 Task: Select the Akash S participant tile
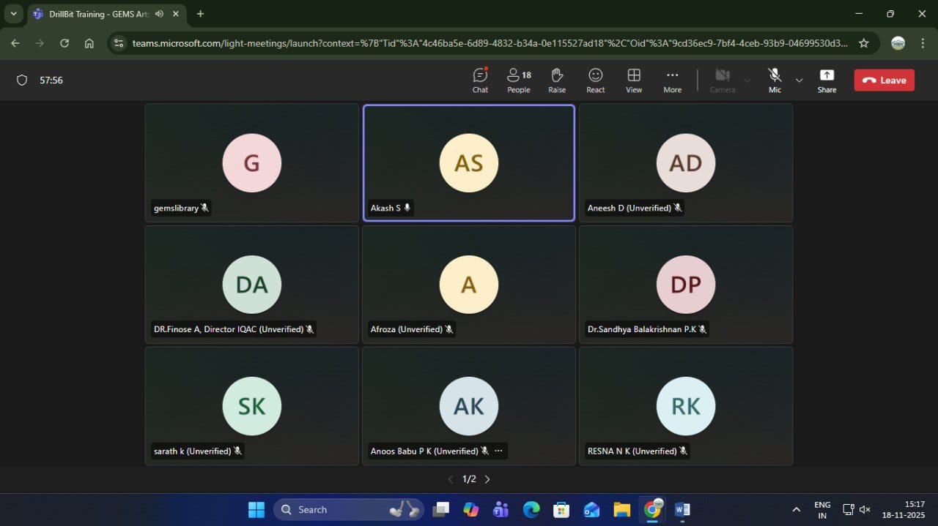tap(468, 162)
